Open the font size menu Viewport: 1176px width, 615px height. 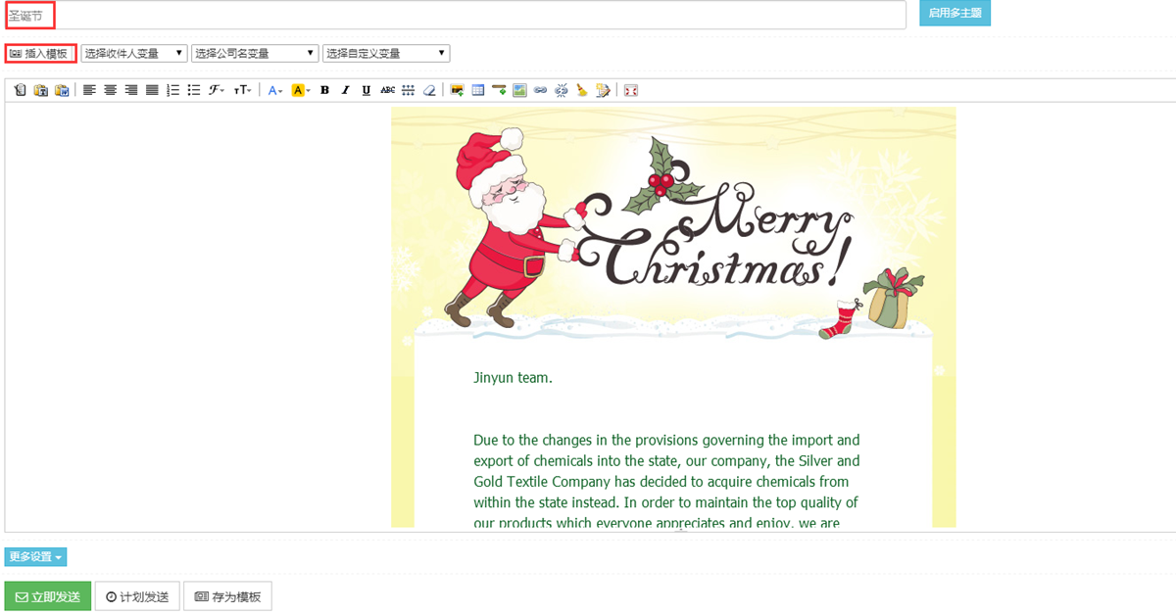242,90
